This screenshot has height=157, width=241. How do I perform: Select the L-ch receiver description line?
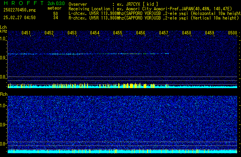[155, 13]
